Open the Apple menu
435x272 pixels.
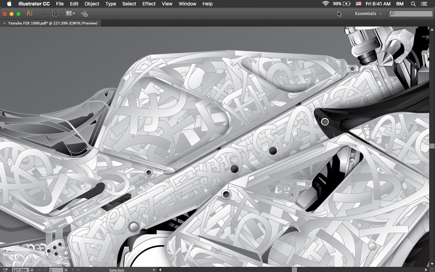tap(9, 4)
